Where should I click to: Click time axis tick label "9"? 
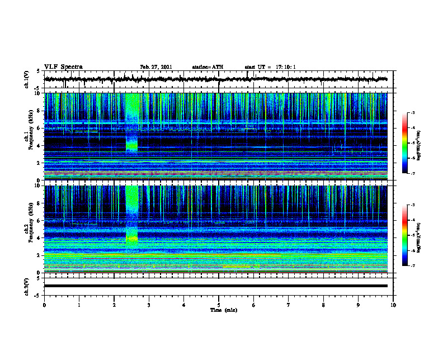(358, 305)
